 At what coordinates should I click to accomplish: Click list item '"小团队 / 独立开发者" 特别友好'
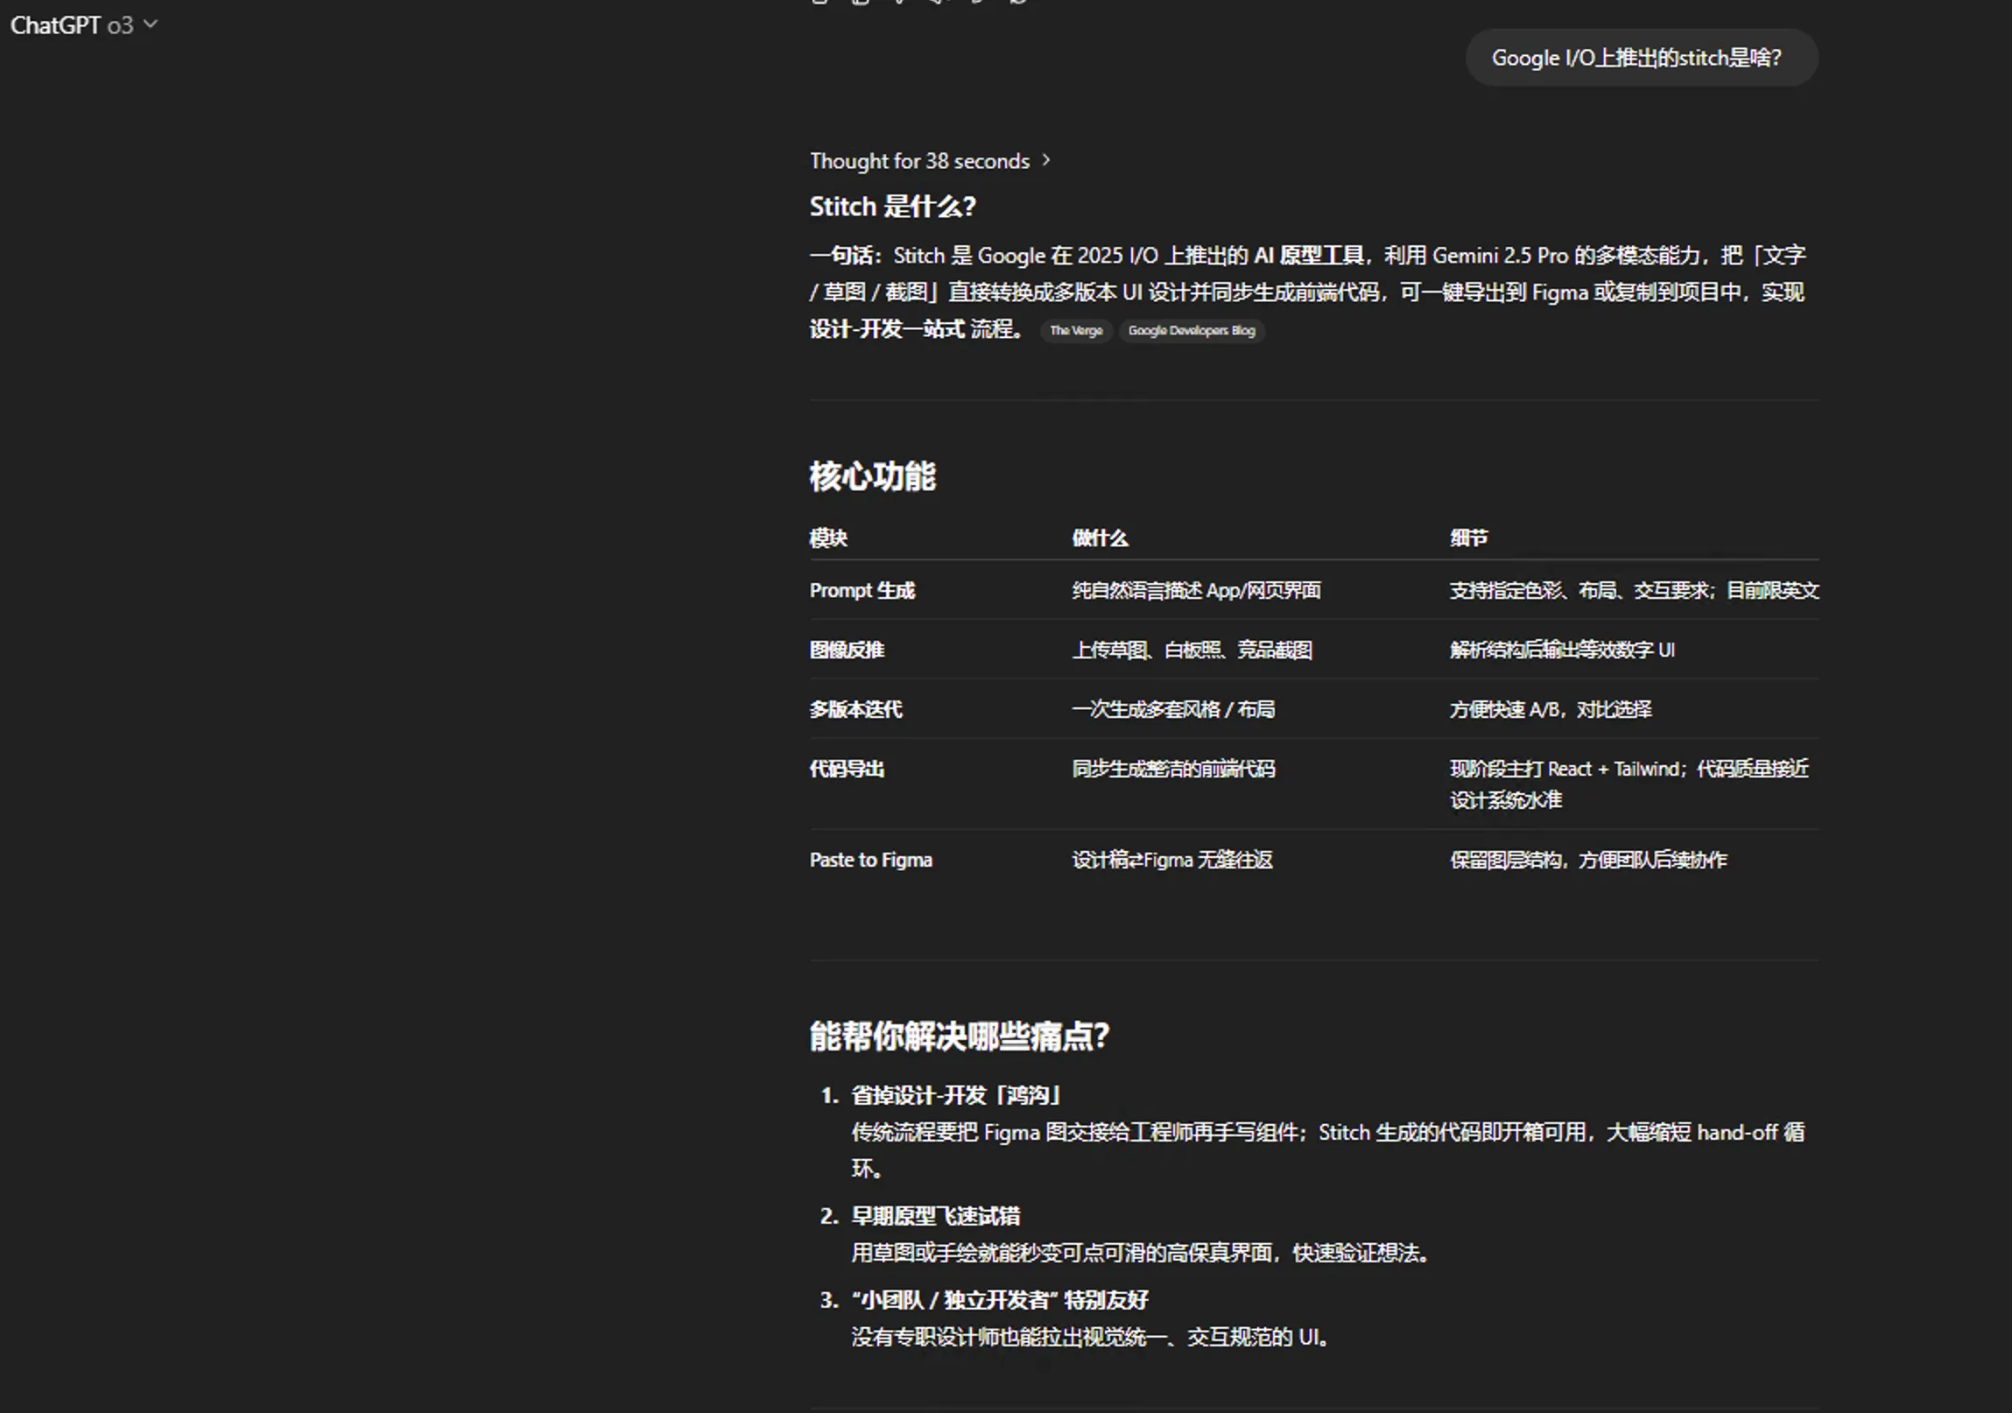[x=999, y=1300]
